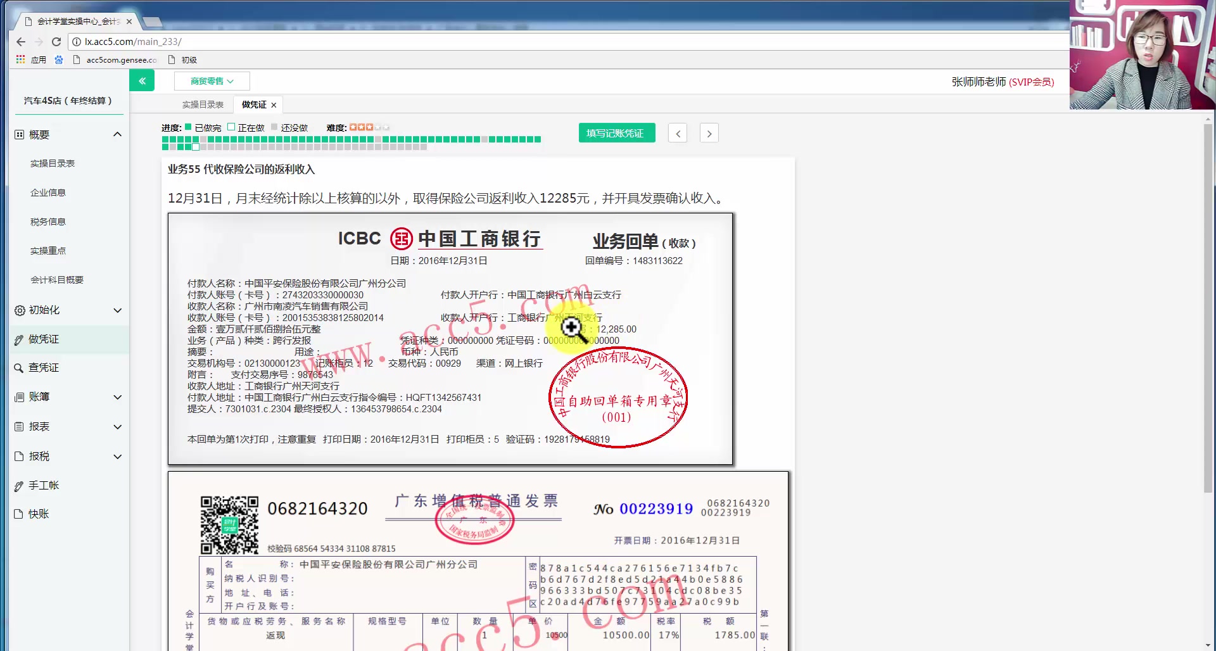Click the browser forward arrow
1216x651 pixels.
click(39, 42)
